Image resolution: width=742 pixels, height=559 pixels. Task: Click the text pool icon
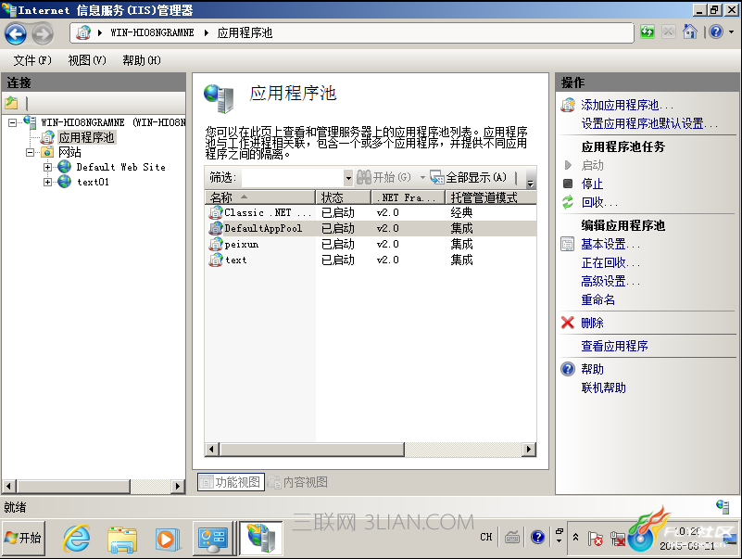point(215,260)
